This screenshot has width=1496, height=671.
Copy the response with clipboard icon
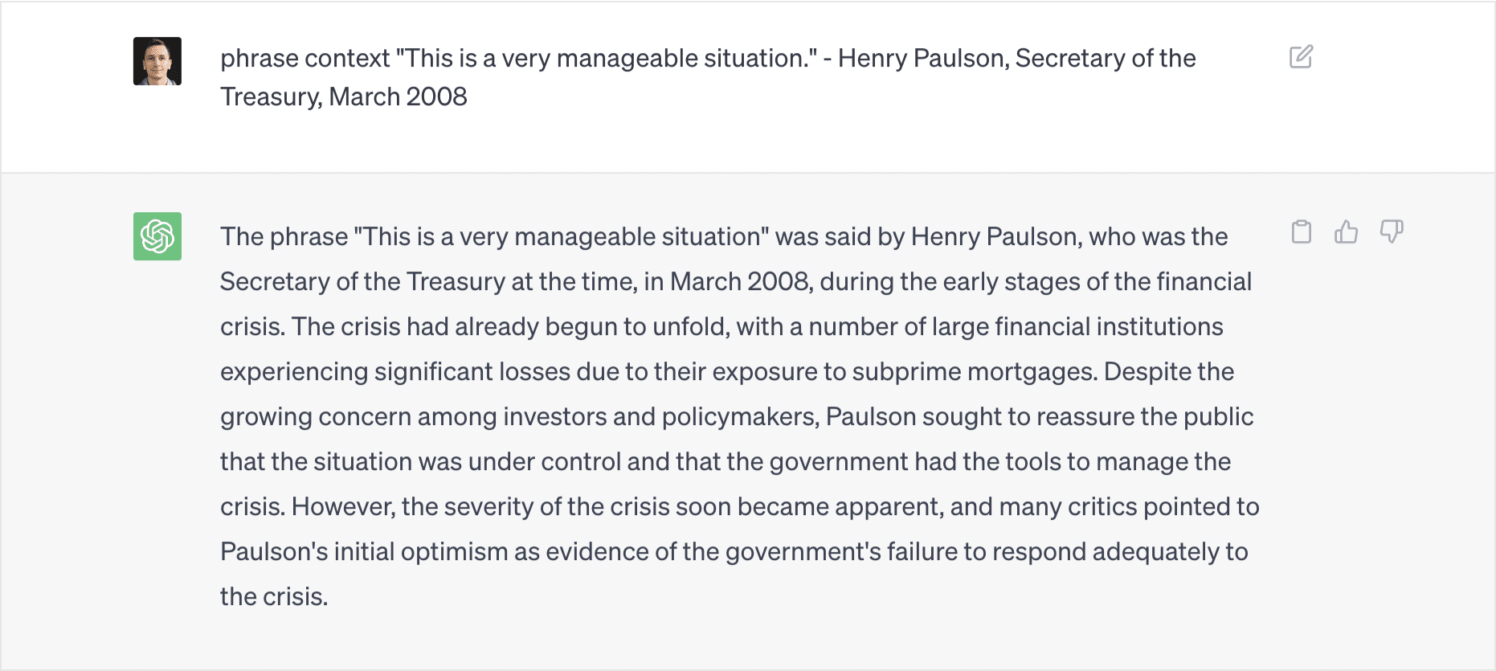(x=1302, y=231)
